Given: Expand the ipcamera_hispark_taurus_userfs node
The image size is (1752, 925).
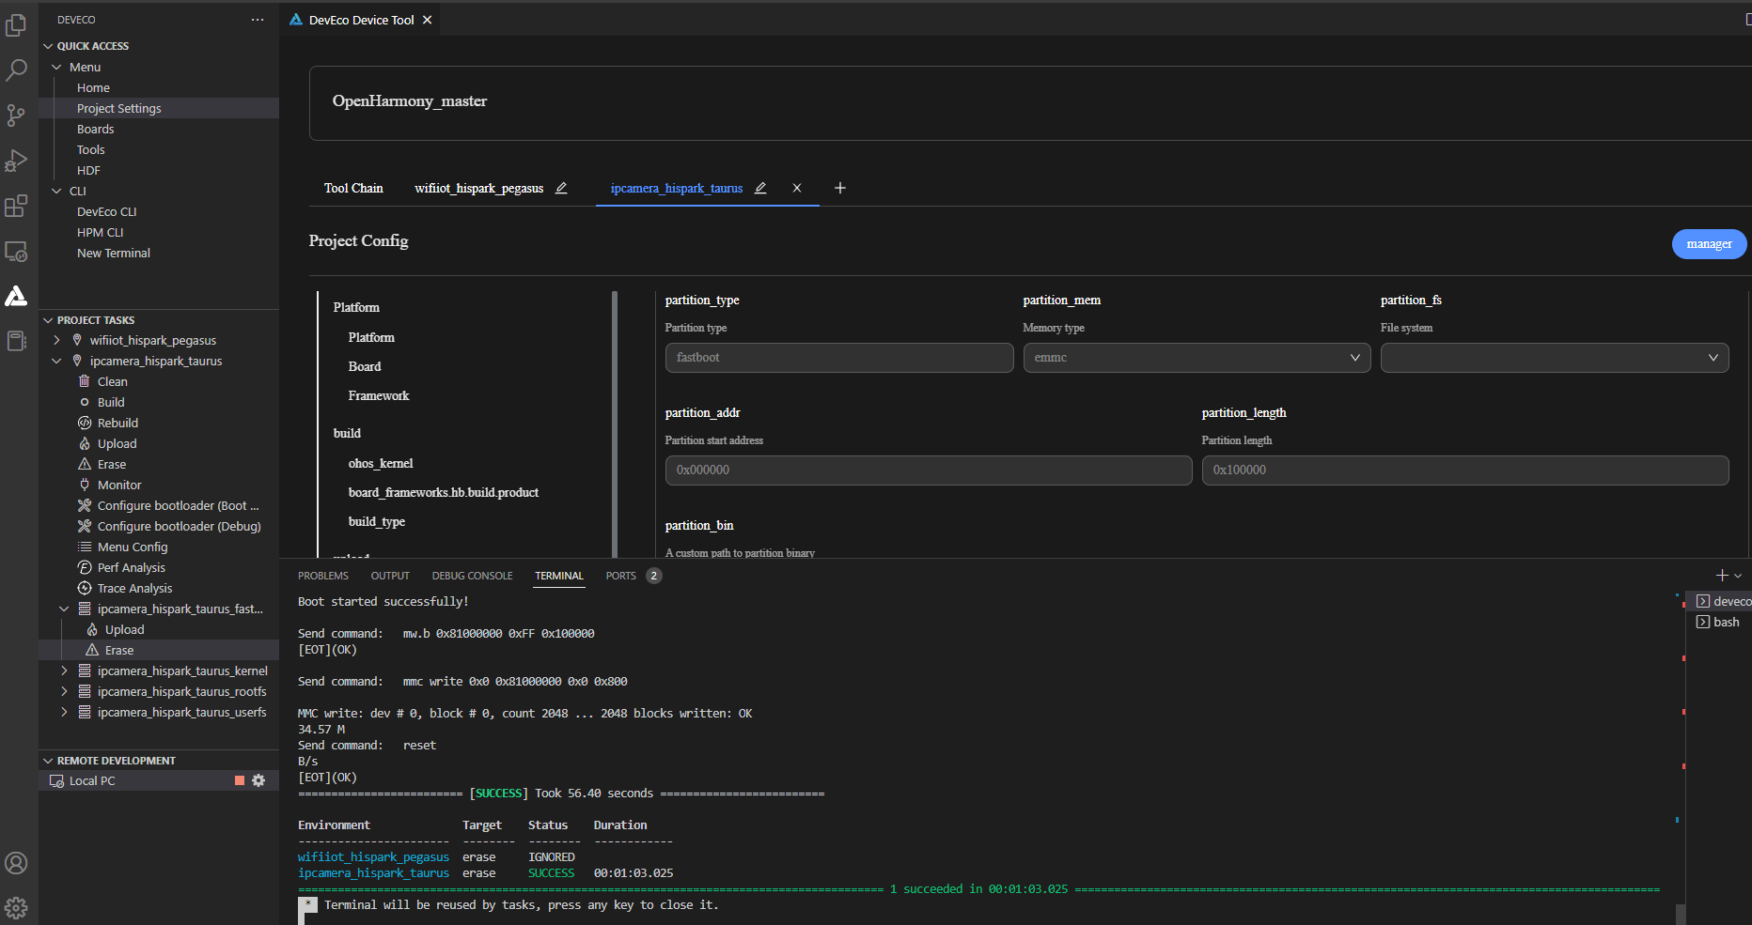Looking at the screenshot, I should point(64,712).
